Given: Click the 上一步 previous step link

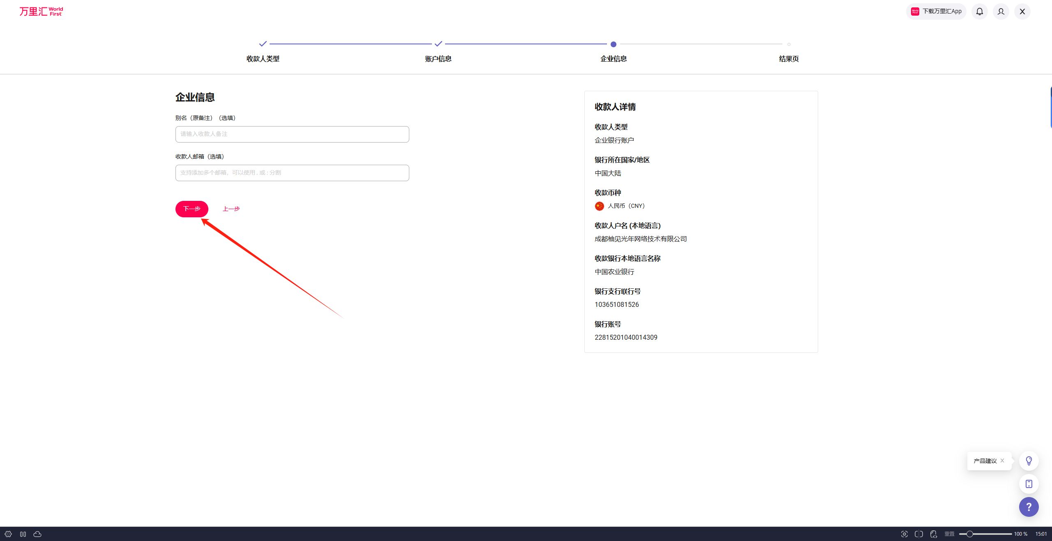Looking at the screenshot, I should pos(231,209).
